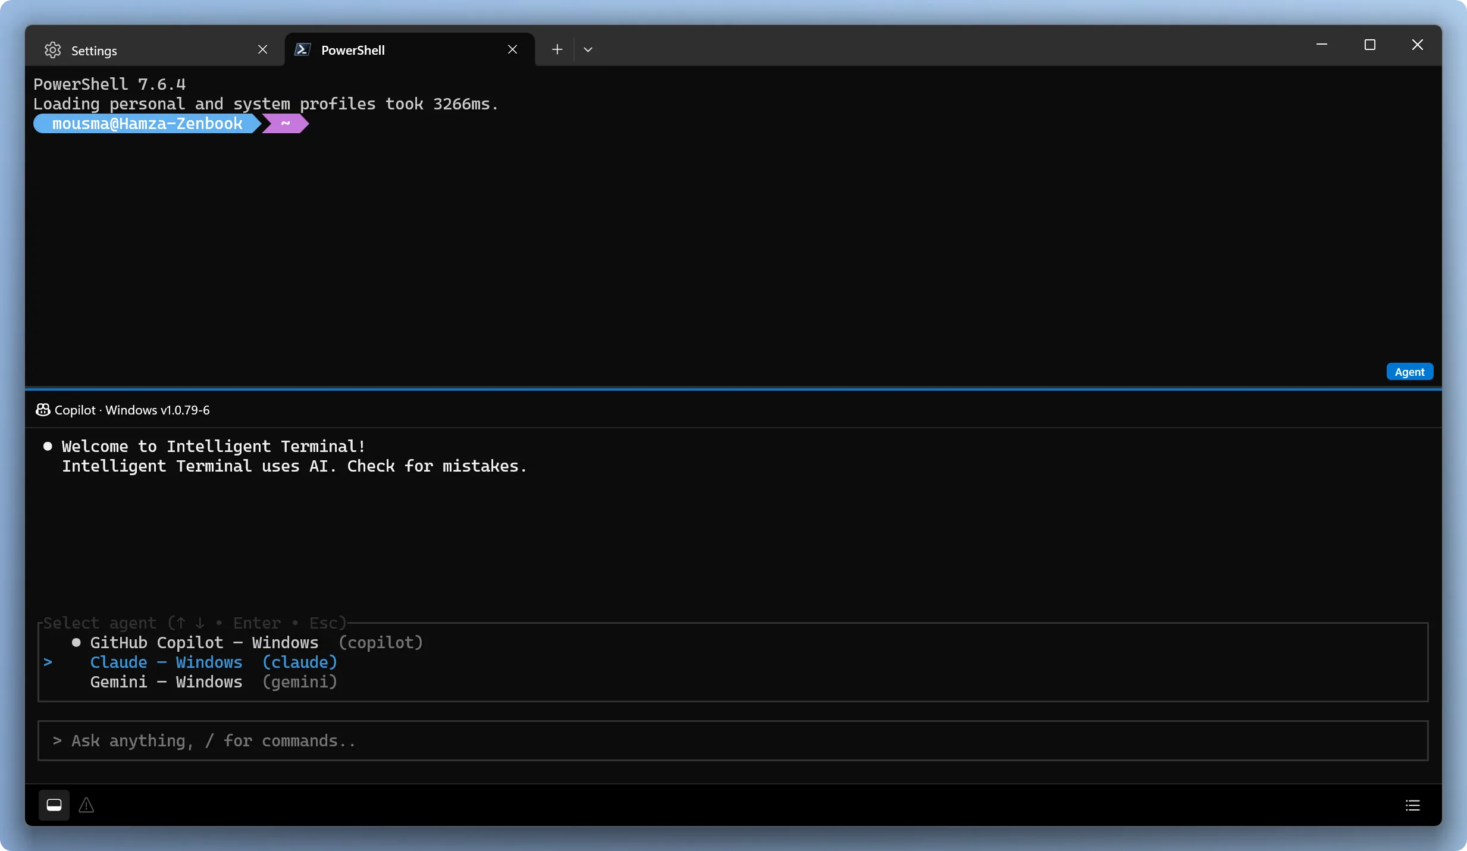This screenshot has width=1467, height=851.
Task: Open the Settings tab gear icon
Action: point(53,50)
